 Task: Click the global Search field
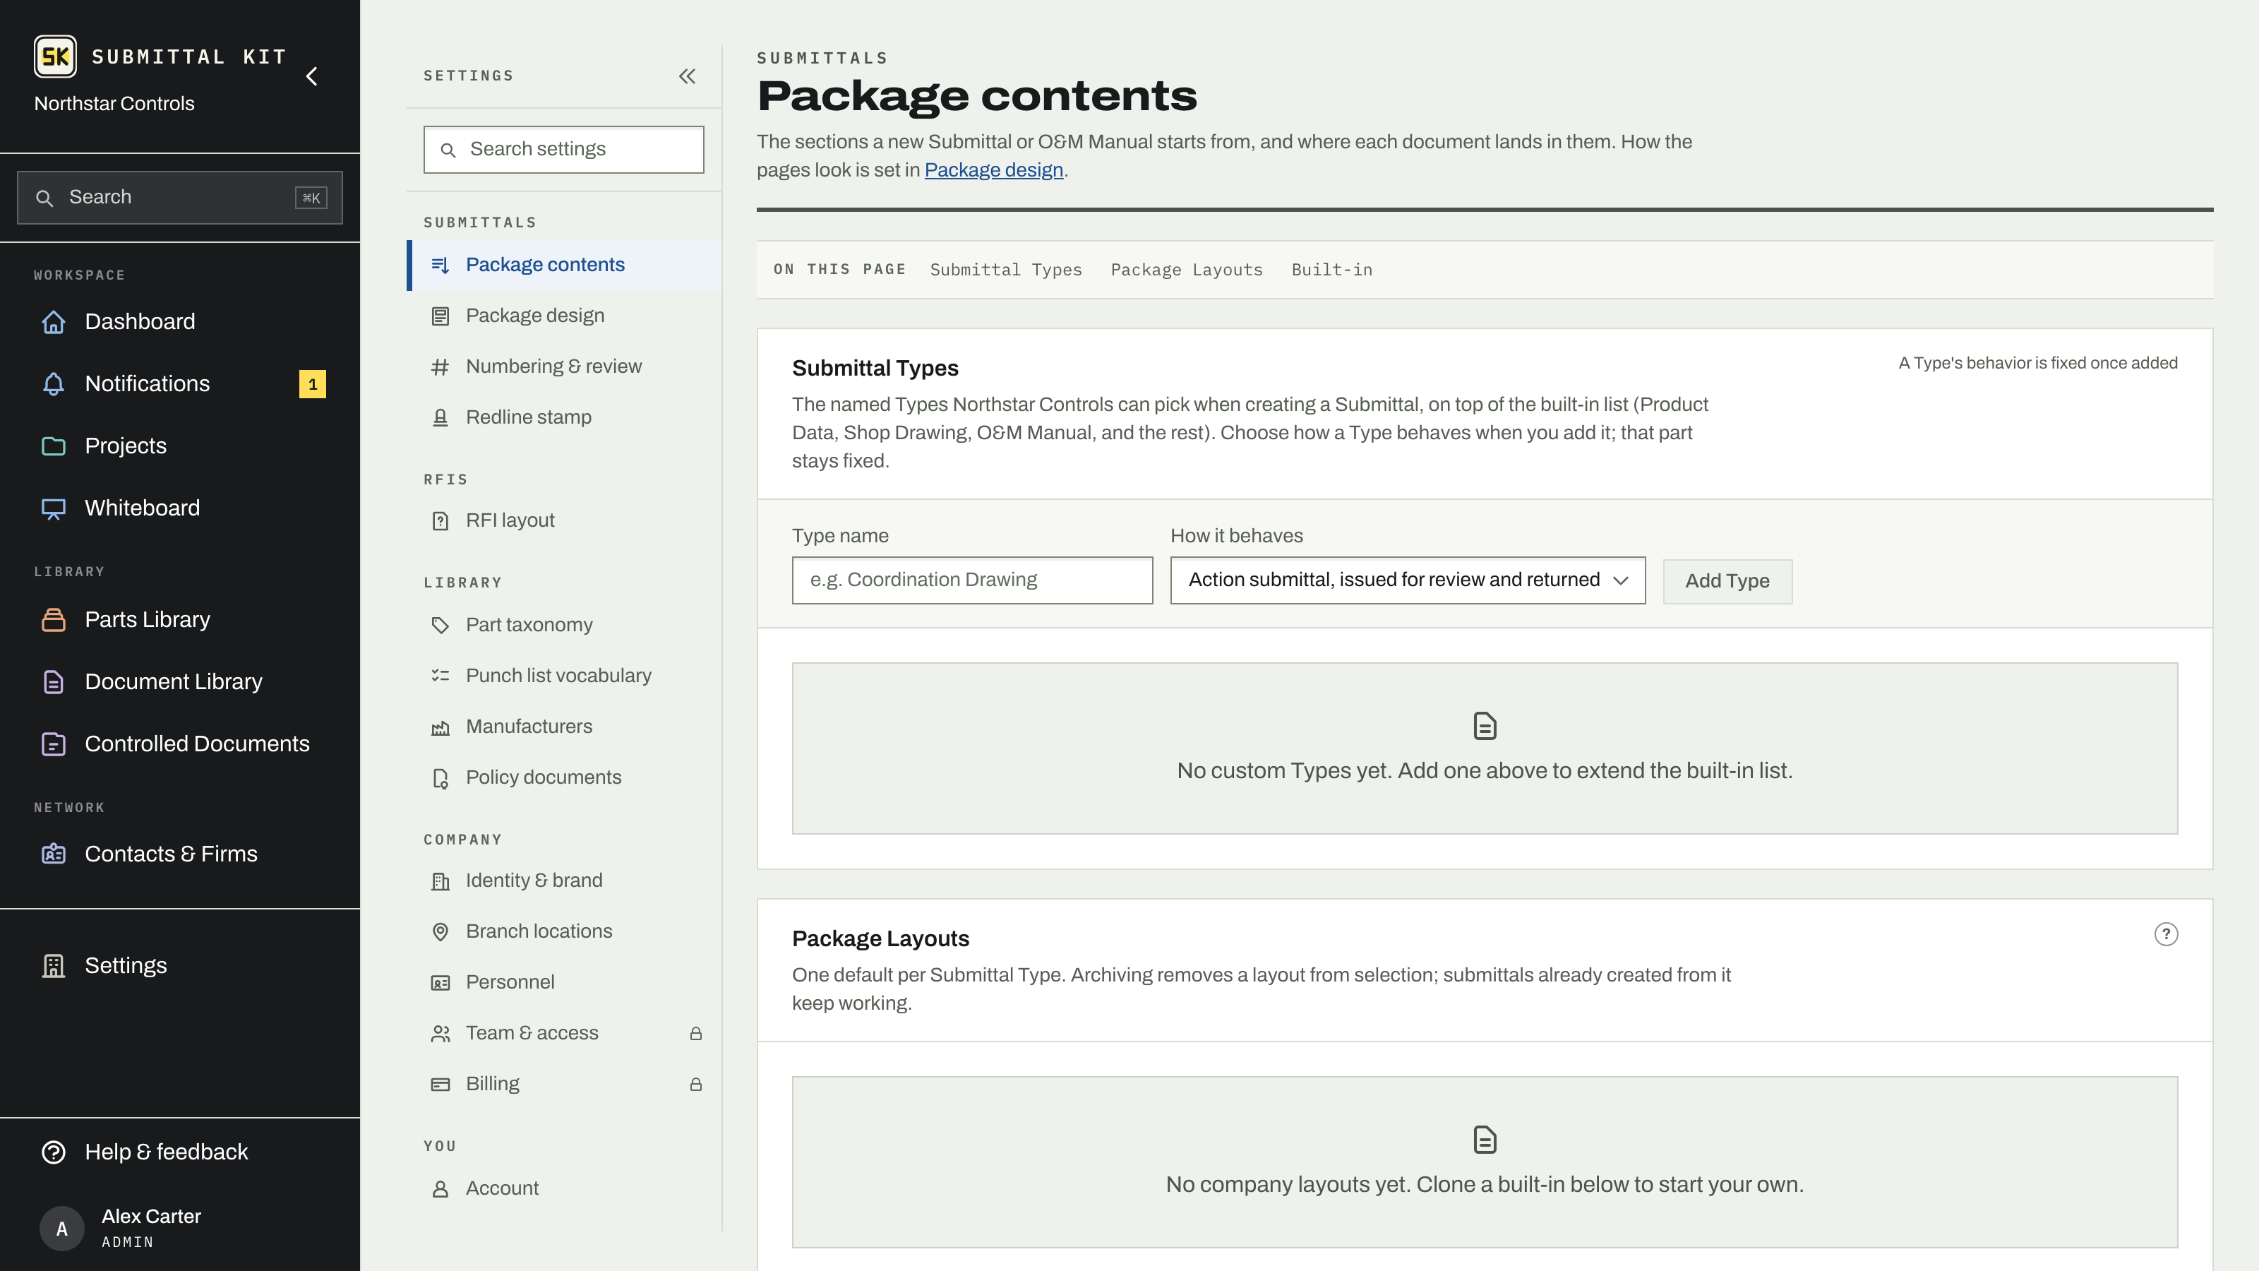[x=180, y=198]
